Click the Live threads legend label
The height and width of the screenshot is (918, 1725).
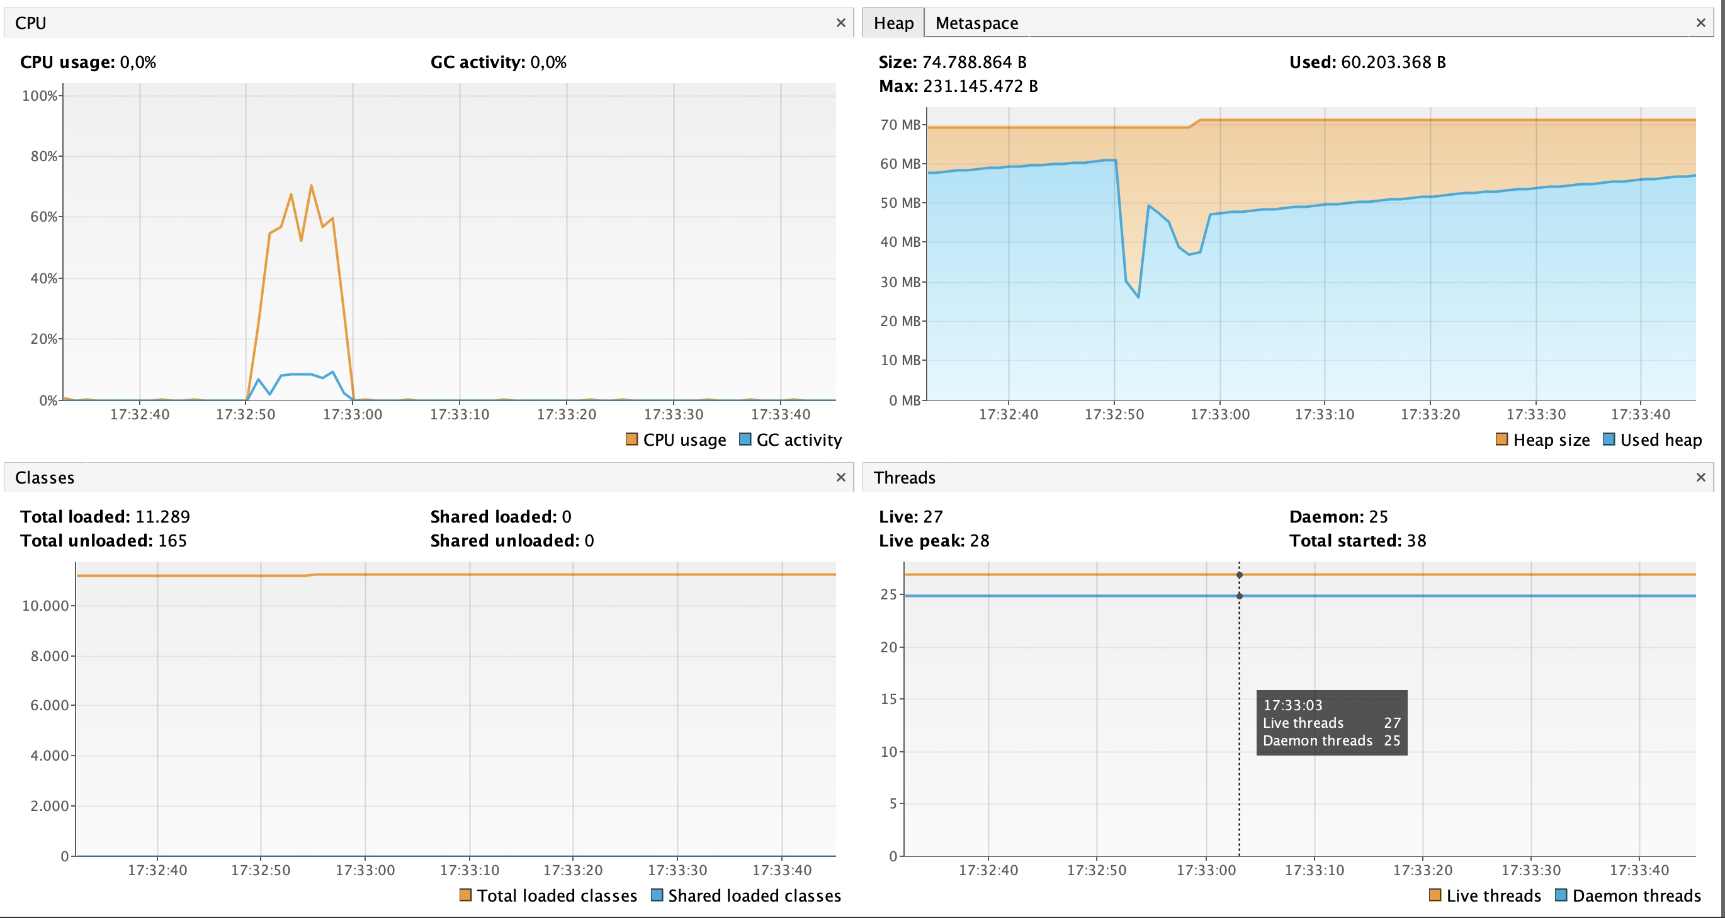pyautogui.click(x=1494, y=896)
